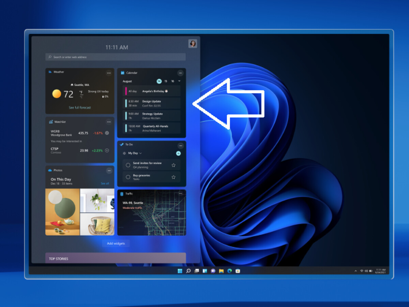
Task: Show hidden system tray icons
Action: click(356, 271)
